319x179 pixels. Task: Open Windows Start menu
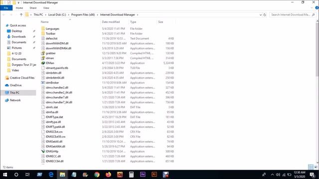[x=5, y=175]
